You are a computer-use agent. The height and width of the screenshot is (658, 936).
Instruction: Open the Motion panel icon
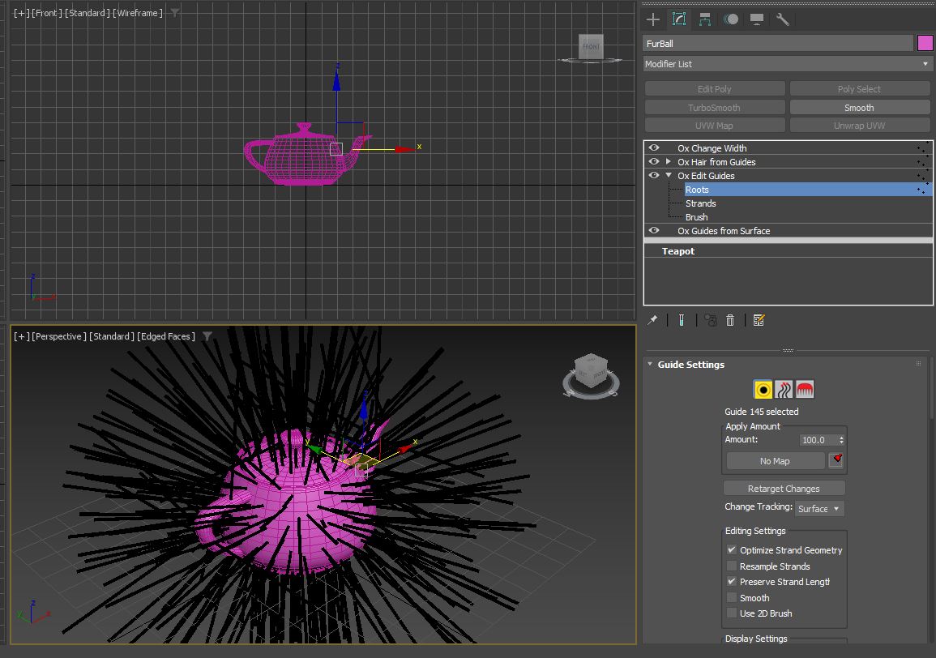731,19
